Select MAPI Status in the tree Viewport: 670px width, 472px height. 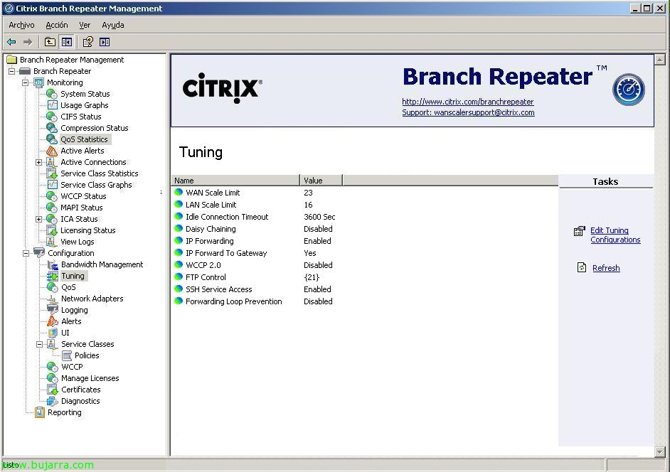pyautogui.click(x=82, y=208)
